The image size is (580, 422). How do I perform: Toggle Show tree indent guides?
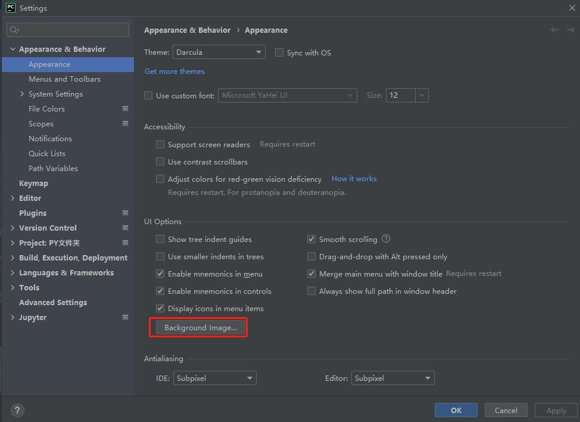click(160, 239)
